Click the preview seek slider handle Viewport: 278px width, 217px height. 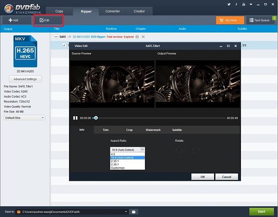coord(96,118)
